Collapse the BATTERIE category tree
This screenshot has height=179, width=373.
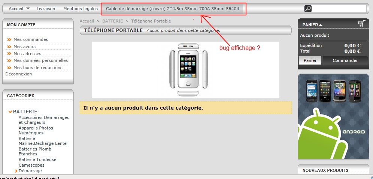click(10, 111)
